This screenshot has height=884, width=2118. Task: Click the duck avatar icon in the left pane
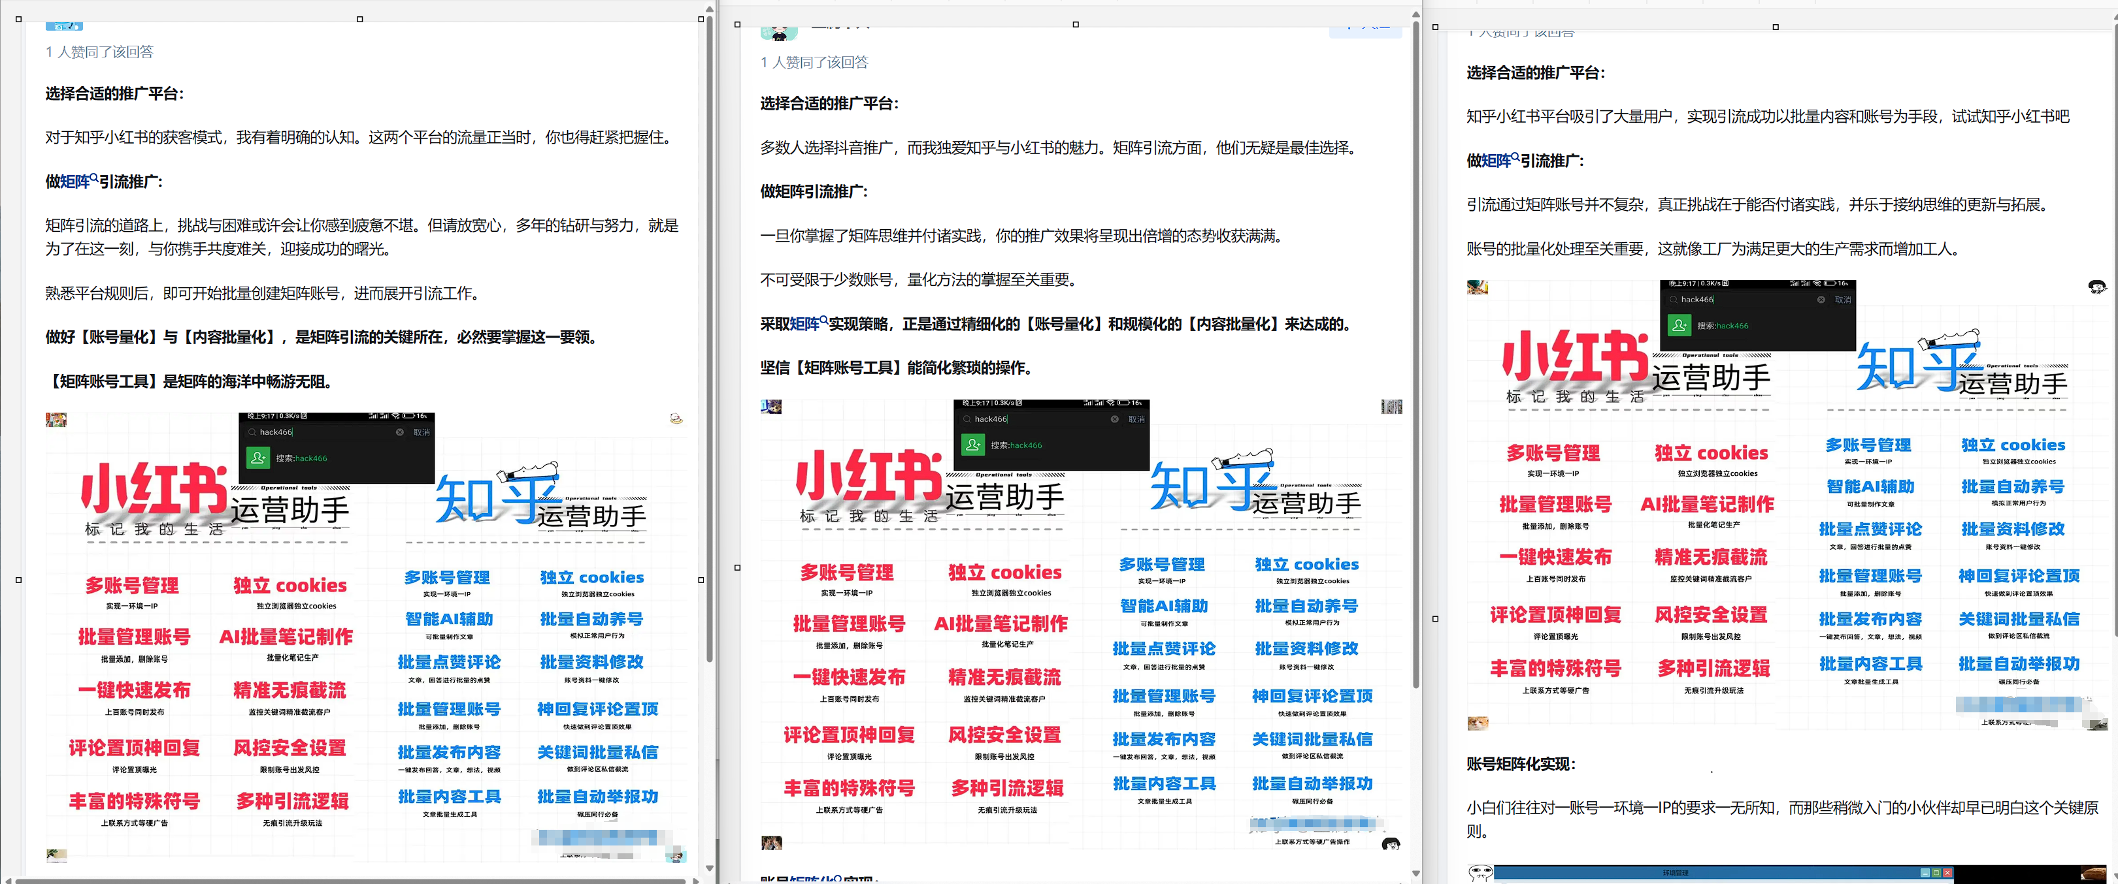676,419
